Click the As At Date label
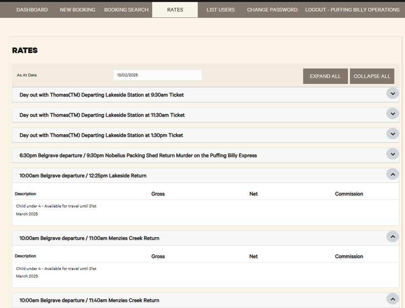 coord(27,75)
